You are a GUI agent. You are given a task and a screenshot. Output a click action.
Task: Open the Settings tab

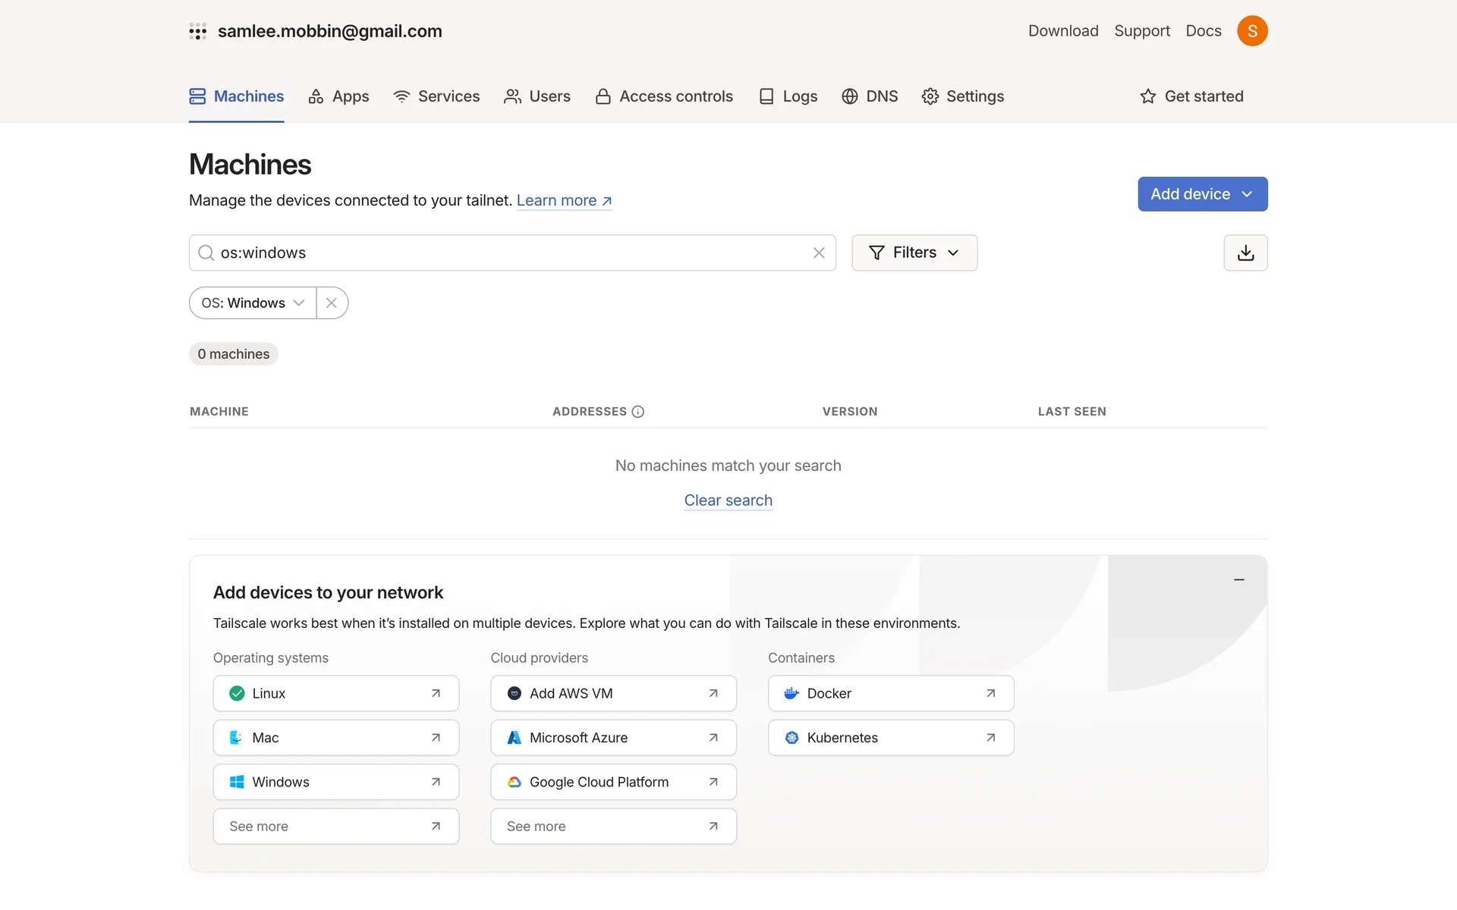(x=962, y=96)
